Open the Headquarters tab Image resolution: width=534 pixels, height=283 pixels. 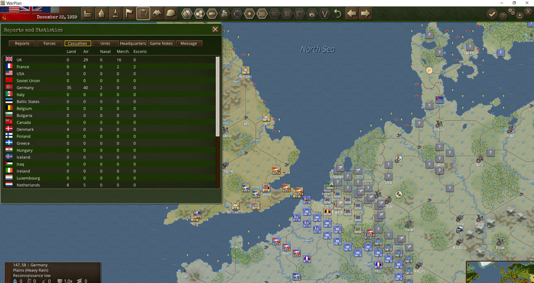click(x=133, y=43)
